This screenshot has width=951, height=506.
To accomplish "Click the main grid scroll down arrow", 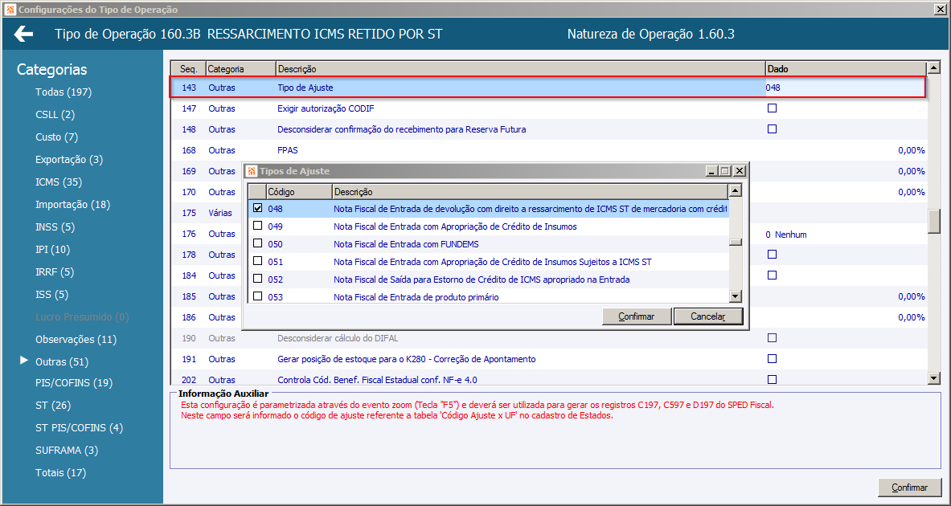I will (x=934, y=378).
